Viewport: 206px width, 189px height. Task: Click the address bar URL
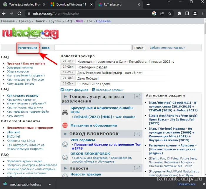(56, 14)
